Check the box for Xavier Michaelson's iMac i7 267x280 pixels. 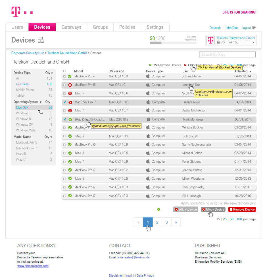click(64, 111)
